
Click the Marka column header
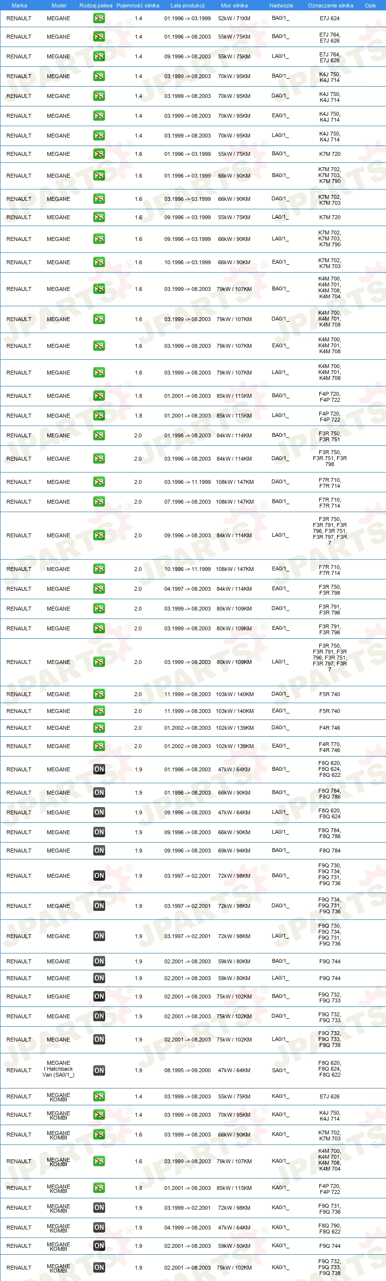click(19, 5)
